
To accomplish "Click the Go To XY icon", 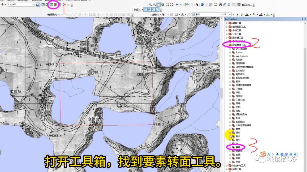I will pyautogui.click(x=229, y=5).
